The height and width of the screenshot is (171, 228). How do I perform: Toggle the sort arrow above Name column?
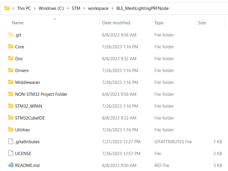tap(55, 19)
